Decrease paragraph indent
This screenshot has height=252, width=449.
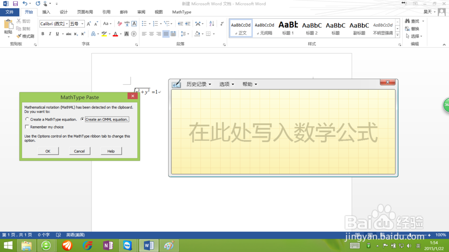pyautogui.click(x=180, y=24)
